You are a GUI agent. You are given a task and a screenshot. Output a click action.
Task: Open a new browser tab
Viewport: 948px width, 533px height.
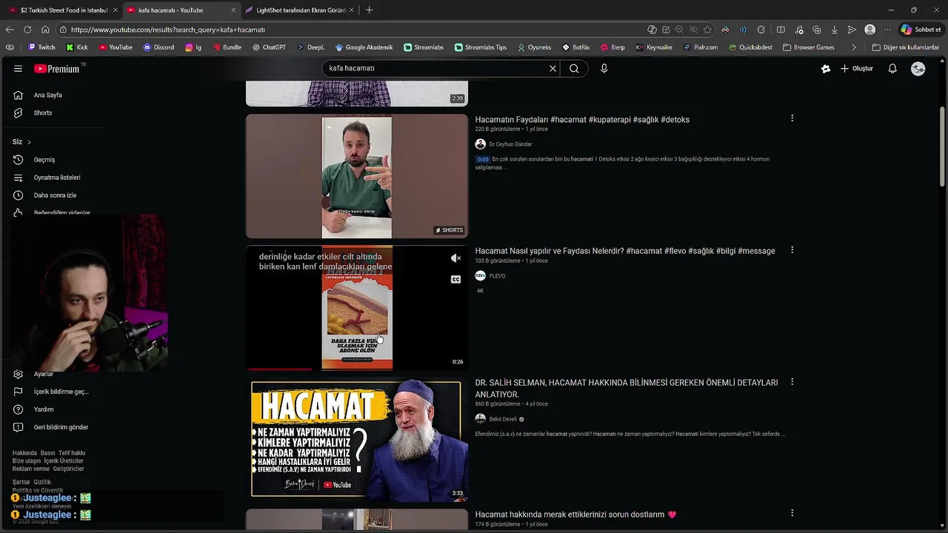369,10
